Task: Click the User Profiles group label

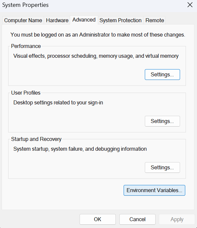Action: 26,93
